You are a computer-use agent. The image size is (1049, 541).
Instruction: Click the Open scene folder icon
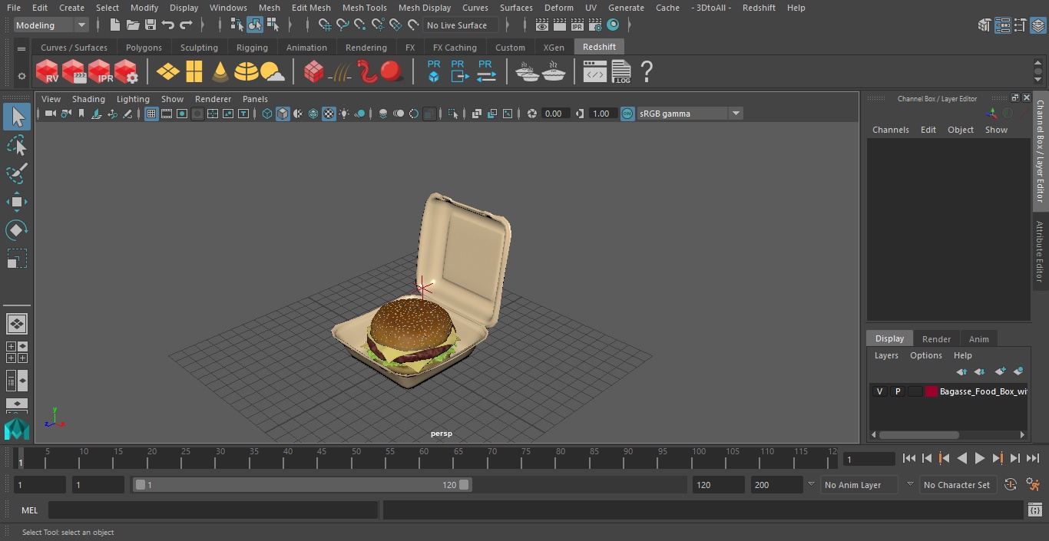[x=133, y=25]
